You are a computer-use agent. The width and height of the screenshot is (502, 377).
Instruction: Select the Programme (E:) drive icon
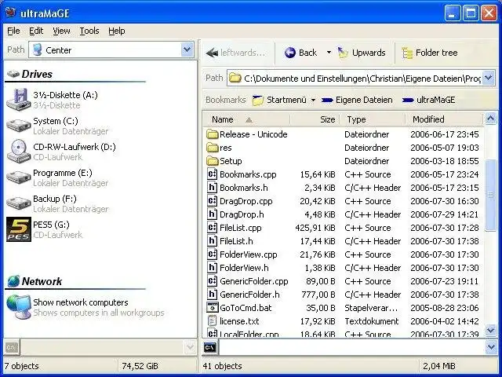[19, 178]
